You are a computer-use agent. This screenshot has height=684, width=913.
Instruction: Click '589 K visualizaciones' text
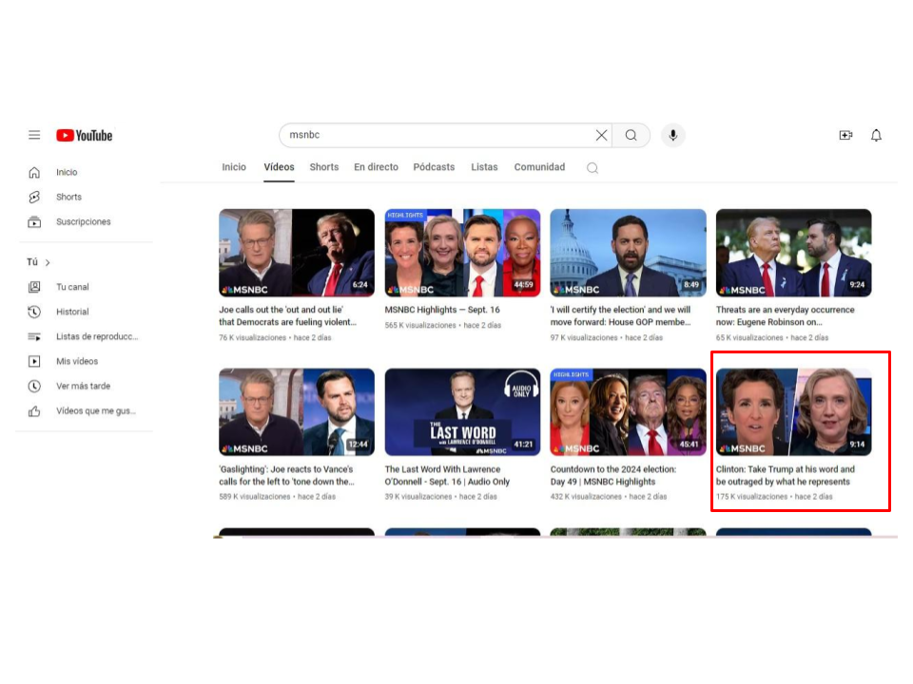[x=255, y=497]
